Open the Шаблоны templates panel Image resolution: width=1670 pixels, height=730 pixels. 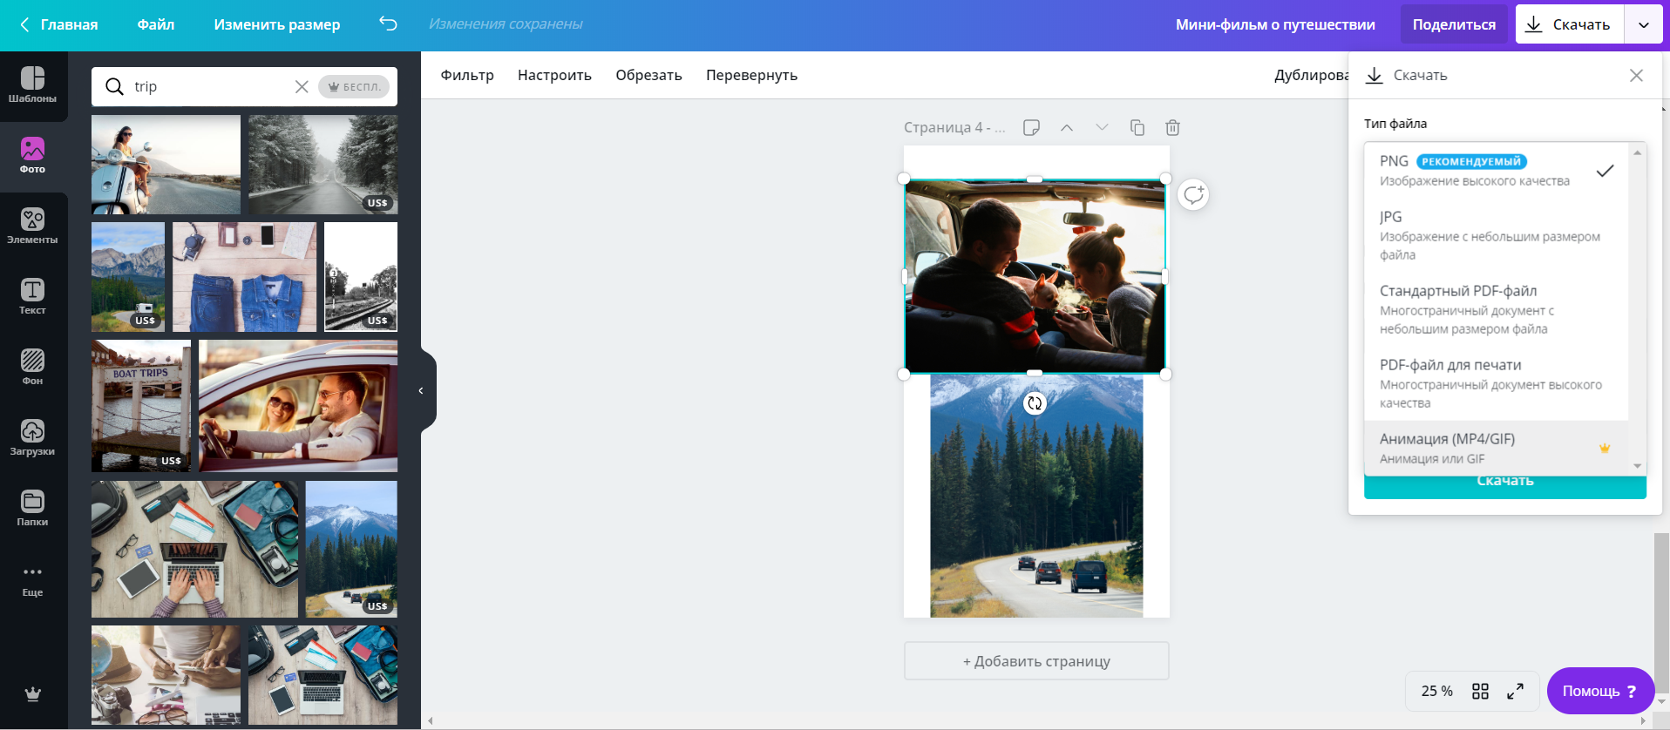[32, 85]
